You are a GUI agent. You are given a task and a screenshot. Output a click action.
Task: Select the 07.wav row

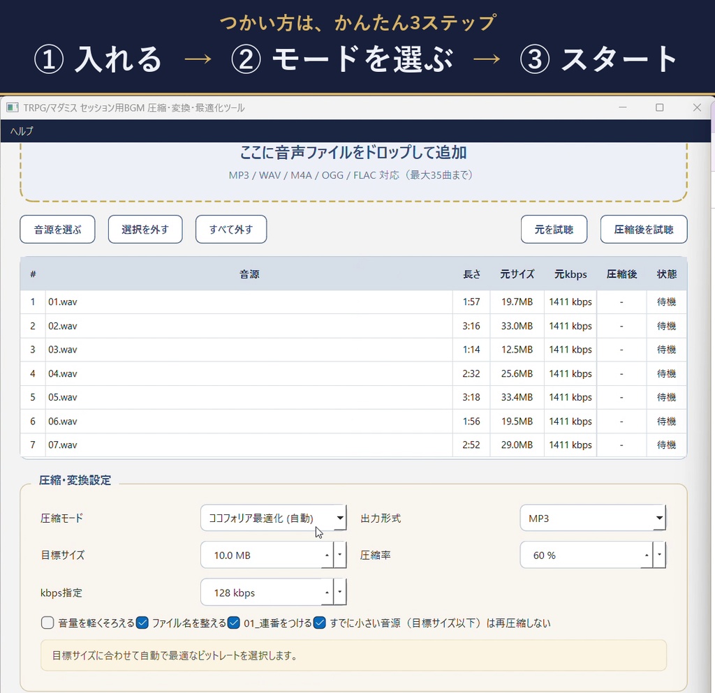pos(353,445)
